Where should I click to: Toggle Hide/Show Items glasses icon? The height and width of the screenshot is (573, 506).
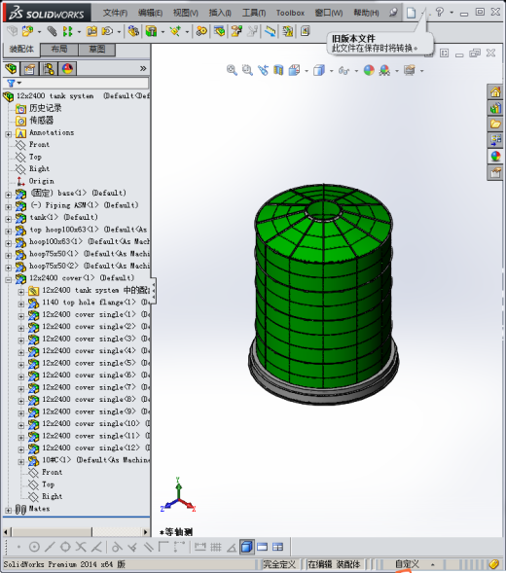point(343,70)
